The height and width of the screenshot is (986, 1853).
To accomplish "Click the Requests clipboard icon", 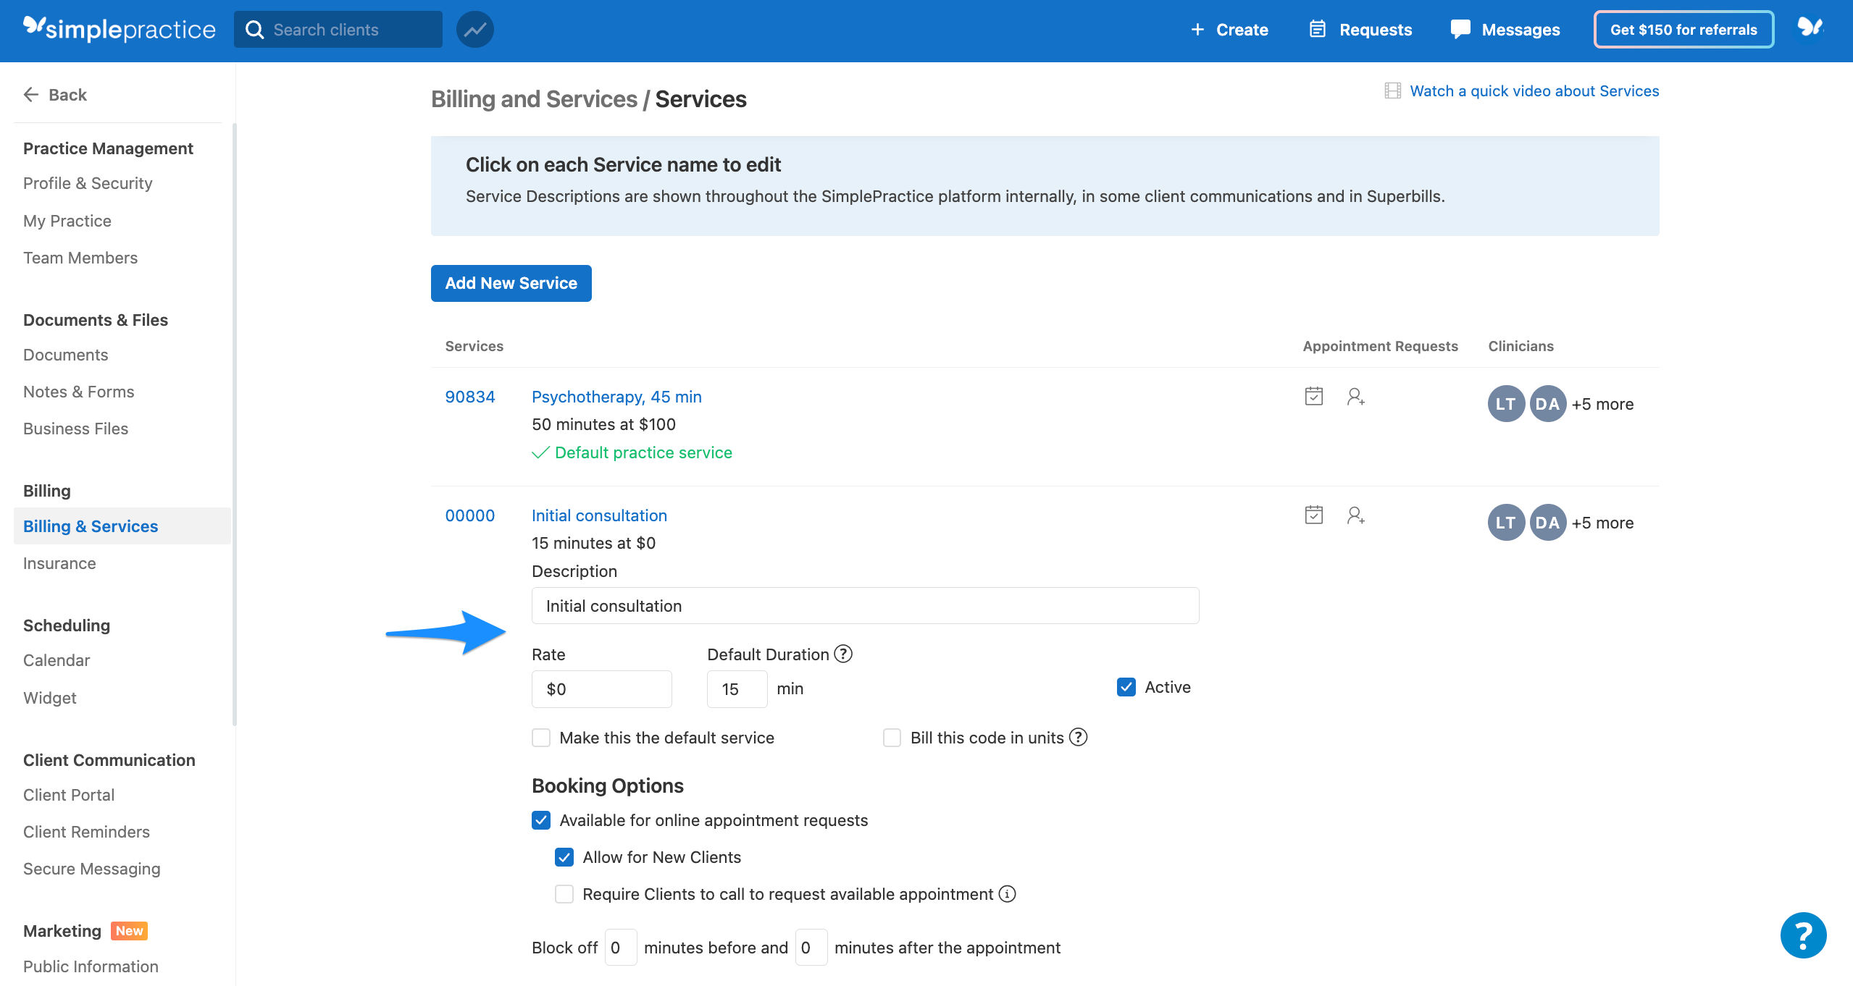I will (x=1319, y=29).
